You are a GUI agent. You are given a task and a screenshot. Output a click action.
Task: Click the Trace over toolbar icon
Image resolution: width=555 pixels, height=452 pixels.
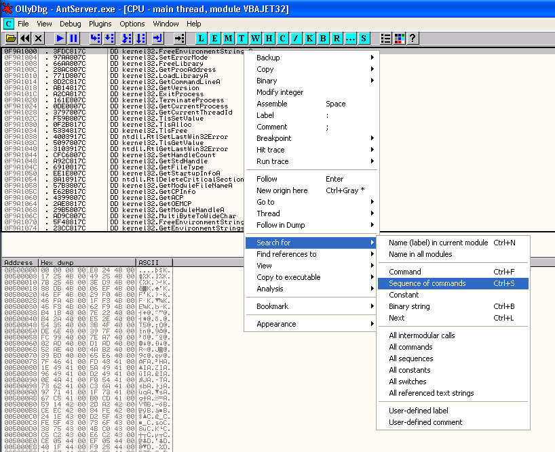pos(140,38)
